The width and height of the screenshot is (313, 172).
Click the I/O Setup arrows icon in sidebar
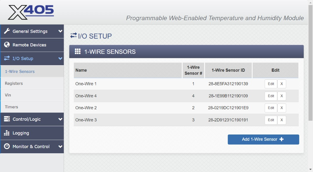tap(7, 59)
